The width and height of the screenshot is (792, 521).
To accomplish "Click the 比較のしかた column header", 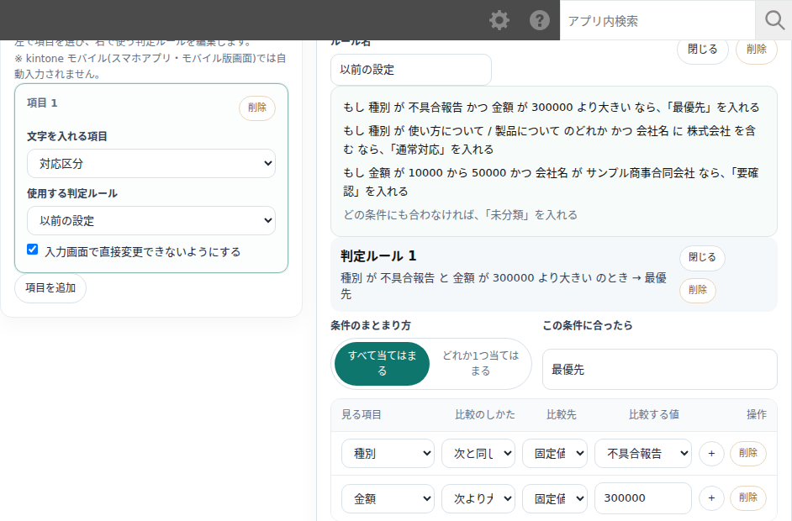I will [x=485, y=415].
